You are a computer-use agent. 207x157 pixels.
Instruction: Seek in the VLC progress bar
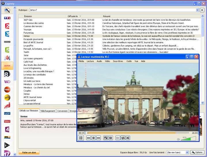(138, 133)
